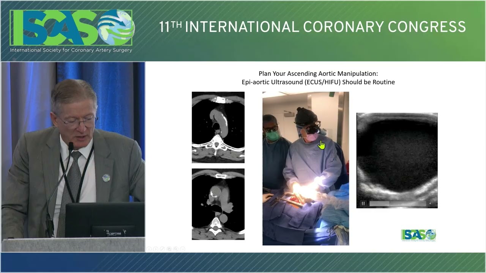
Task: Click the ultrasound video progress bar
Action: point(398,203)
